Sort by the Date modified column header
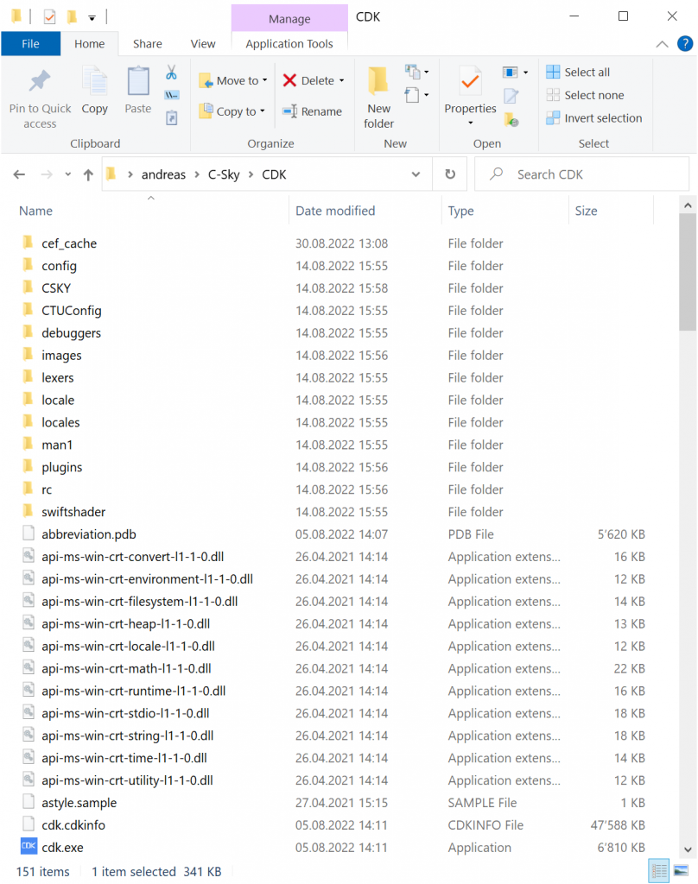Screen dimensions: 698x884 tap(335, 211)
